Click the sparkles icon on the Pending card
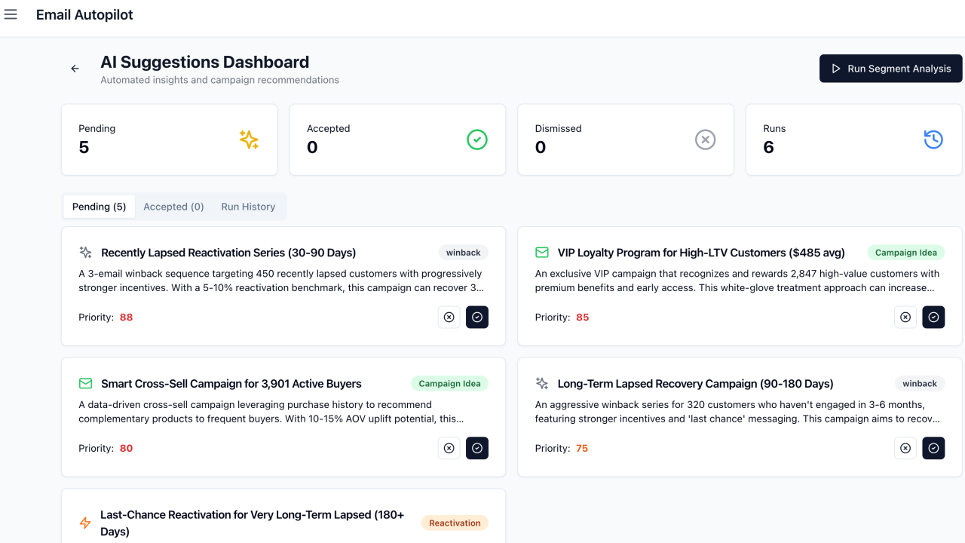965x543 pixels. tap(249, 140)
